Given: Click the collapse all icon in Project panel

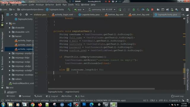Looking at the screenshot, I should click(21, 15).
